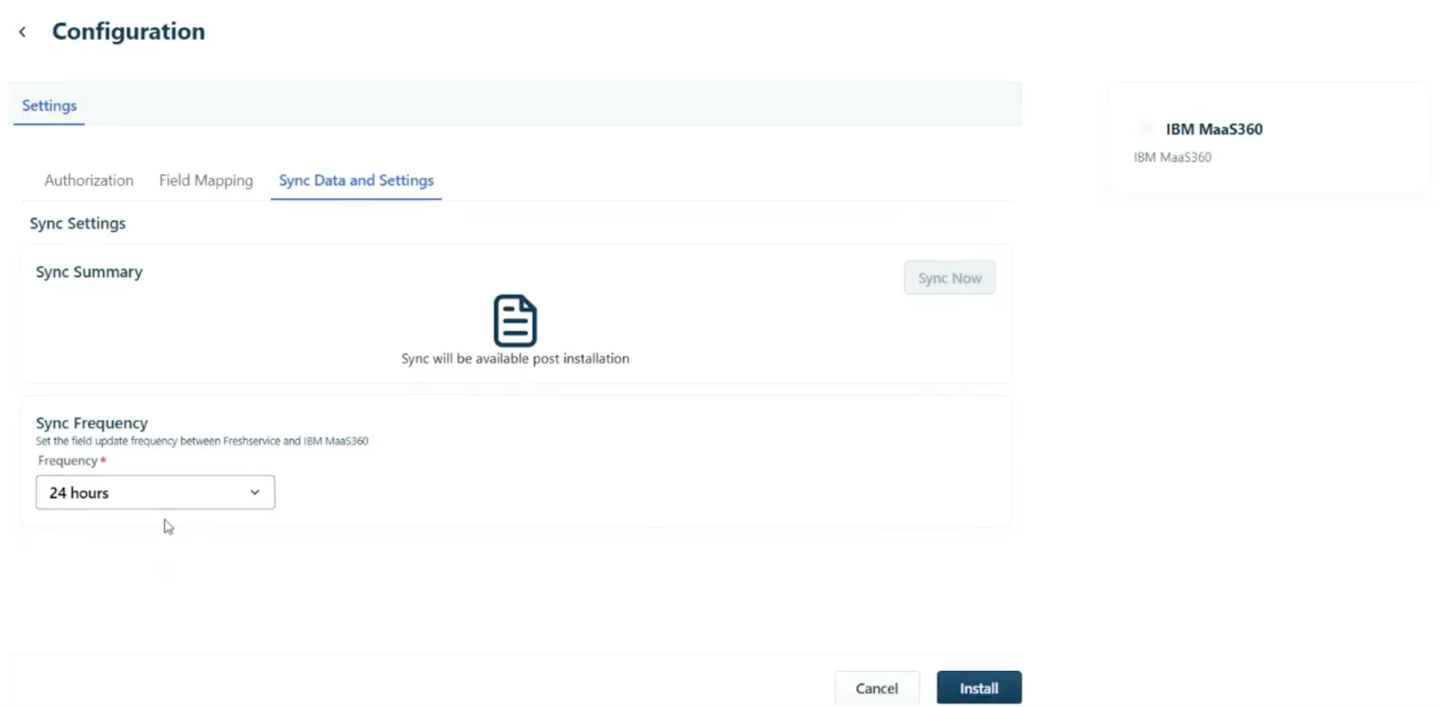
Task: Click the Frequency required field label
Action: point(71,460)
